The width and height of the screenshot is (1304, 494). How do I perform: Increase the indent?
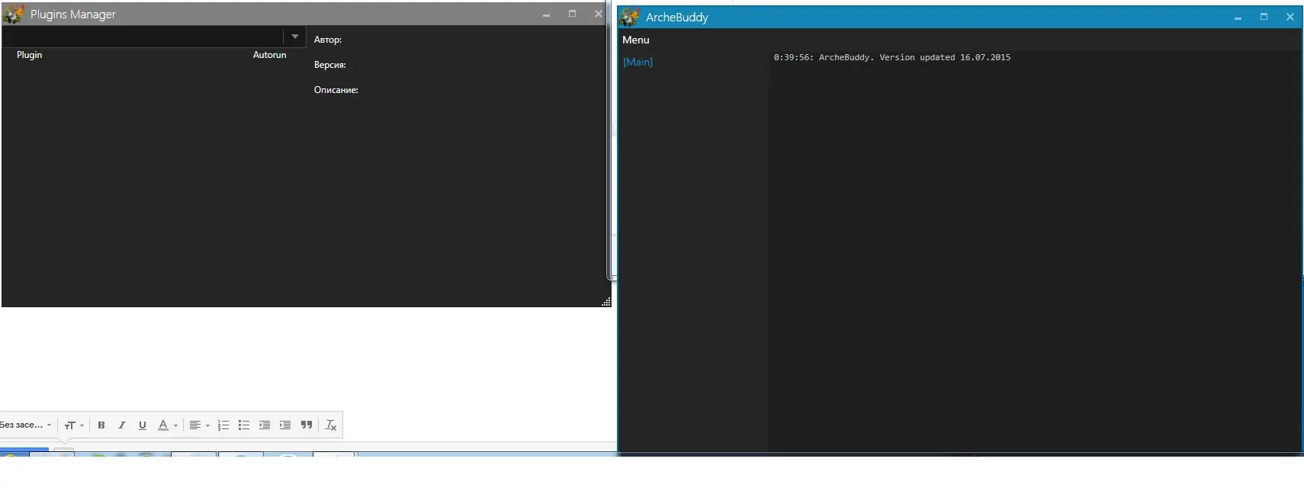pyautogui.click(x=285, y=425)
